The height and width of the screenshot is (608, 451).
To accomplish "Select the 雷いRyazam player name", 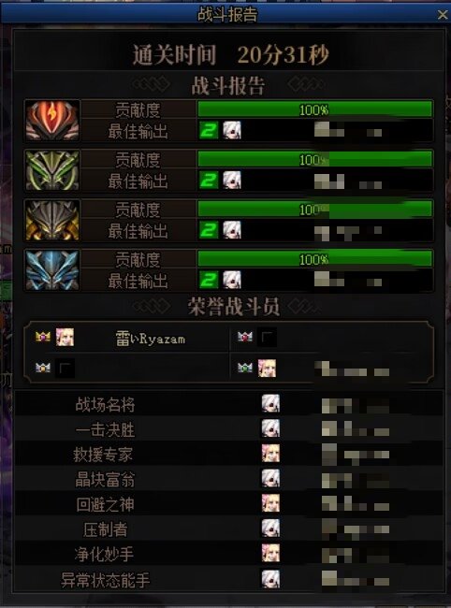I will [x=151, y=339].
